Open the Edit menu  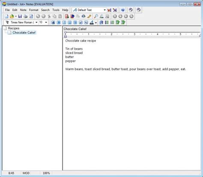click(15, 10)
